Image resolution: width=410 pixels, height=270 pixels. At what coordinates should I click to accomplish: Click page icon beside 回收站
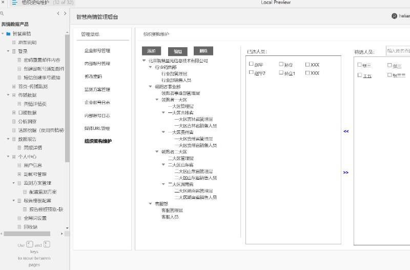pos(19,227)
